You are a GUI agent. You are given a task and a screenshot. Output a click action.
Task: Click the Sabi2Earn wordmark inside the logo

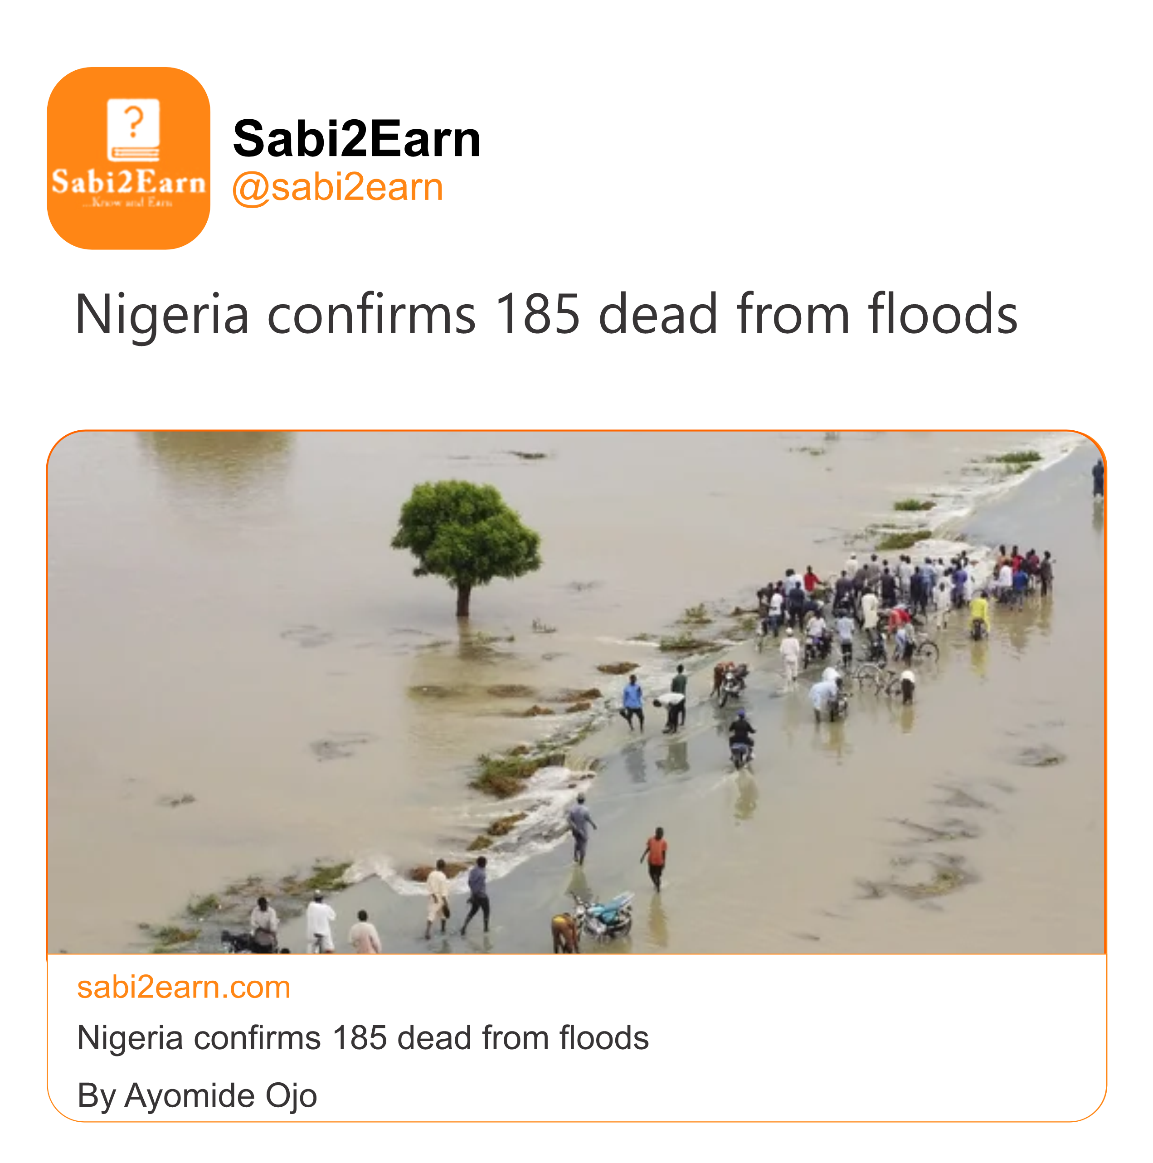tap(128, 182)
